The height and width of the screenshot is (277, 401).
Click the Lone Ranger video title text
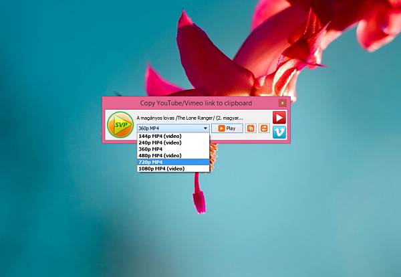tap(190, 118)
